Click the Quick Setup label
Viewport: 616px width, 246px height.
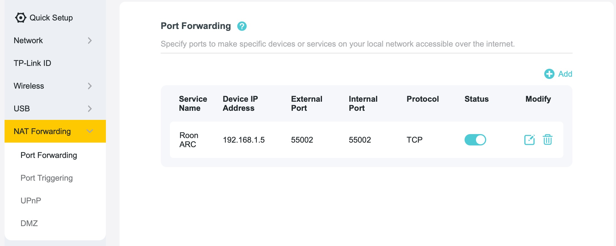[51, 18]
